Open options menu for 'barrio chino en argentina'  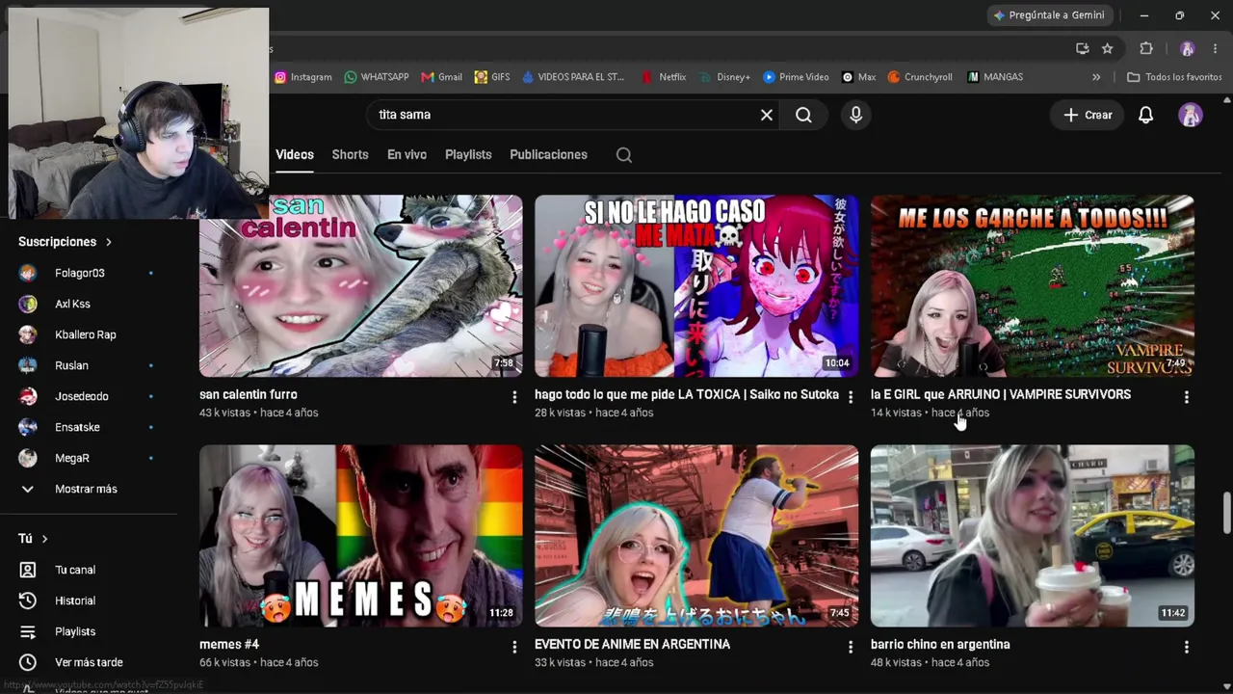(x=1187, y=646)
